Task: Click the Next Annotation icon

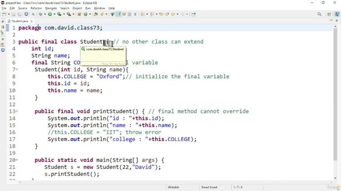Action: pyautogui.click(x=142, y=14)
